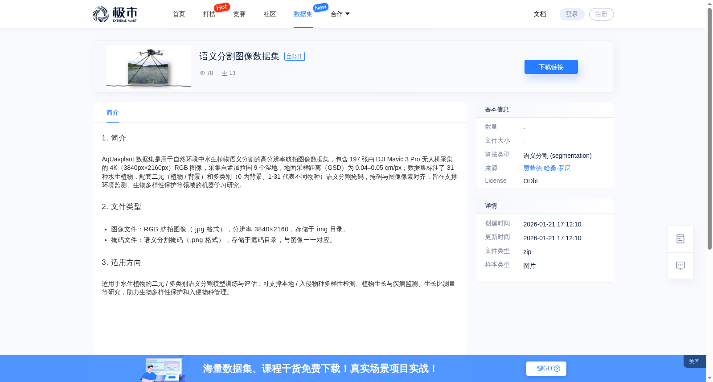Open the document icon in floating sidebar
This screenshot has width=713, height=382.
click(680, 239)
